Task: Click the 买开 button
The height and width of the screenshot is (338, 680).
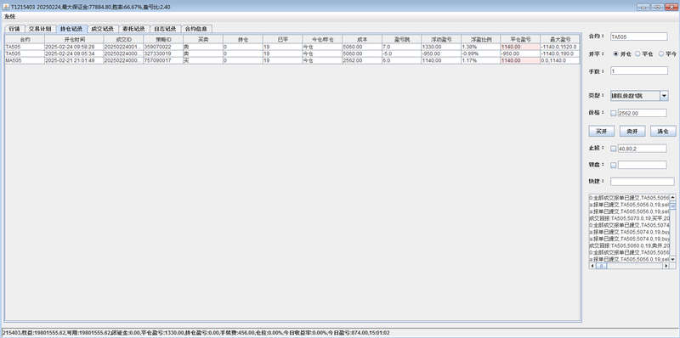Action: pyautogui.click(x=602, y=132)
